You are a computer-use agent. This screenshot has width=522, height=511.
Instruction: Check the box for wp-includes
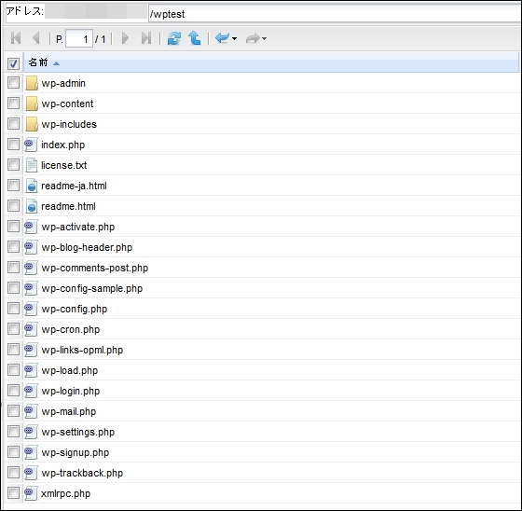point(13,124)
